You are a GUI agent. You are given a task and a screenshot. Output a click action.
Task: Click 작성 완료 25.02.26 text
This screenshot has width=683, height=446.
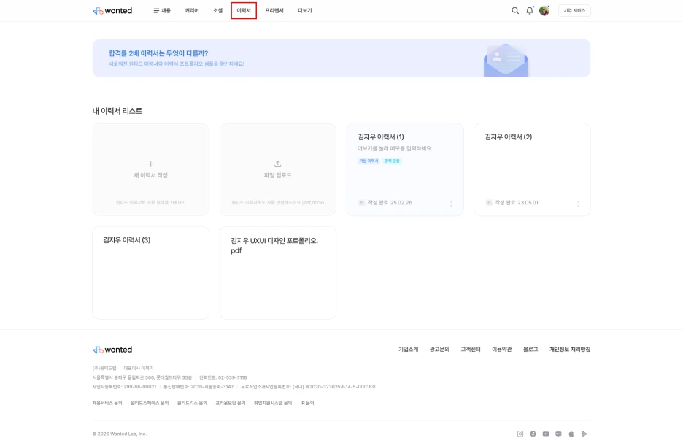pos(390,202)
